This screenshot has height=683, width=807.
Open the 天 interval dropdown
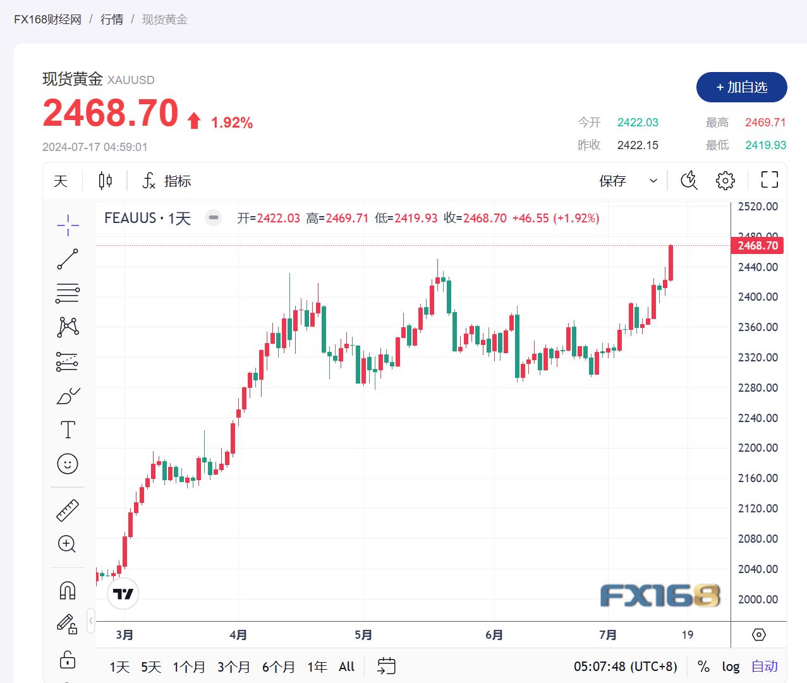point(61,181)
